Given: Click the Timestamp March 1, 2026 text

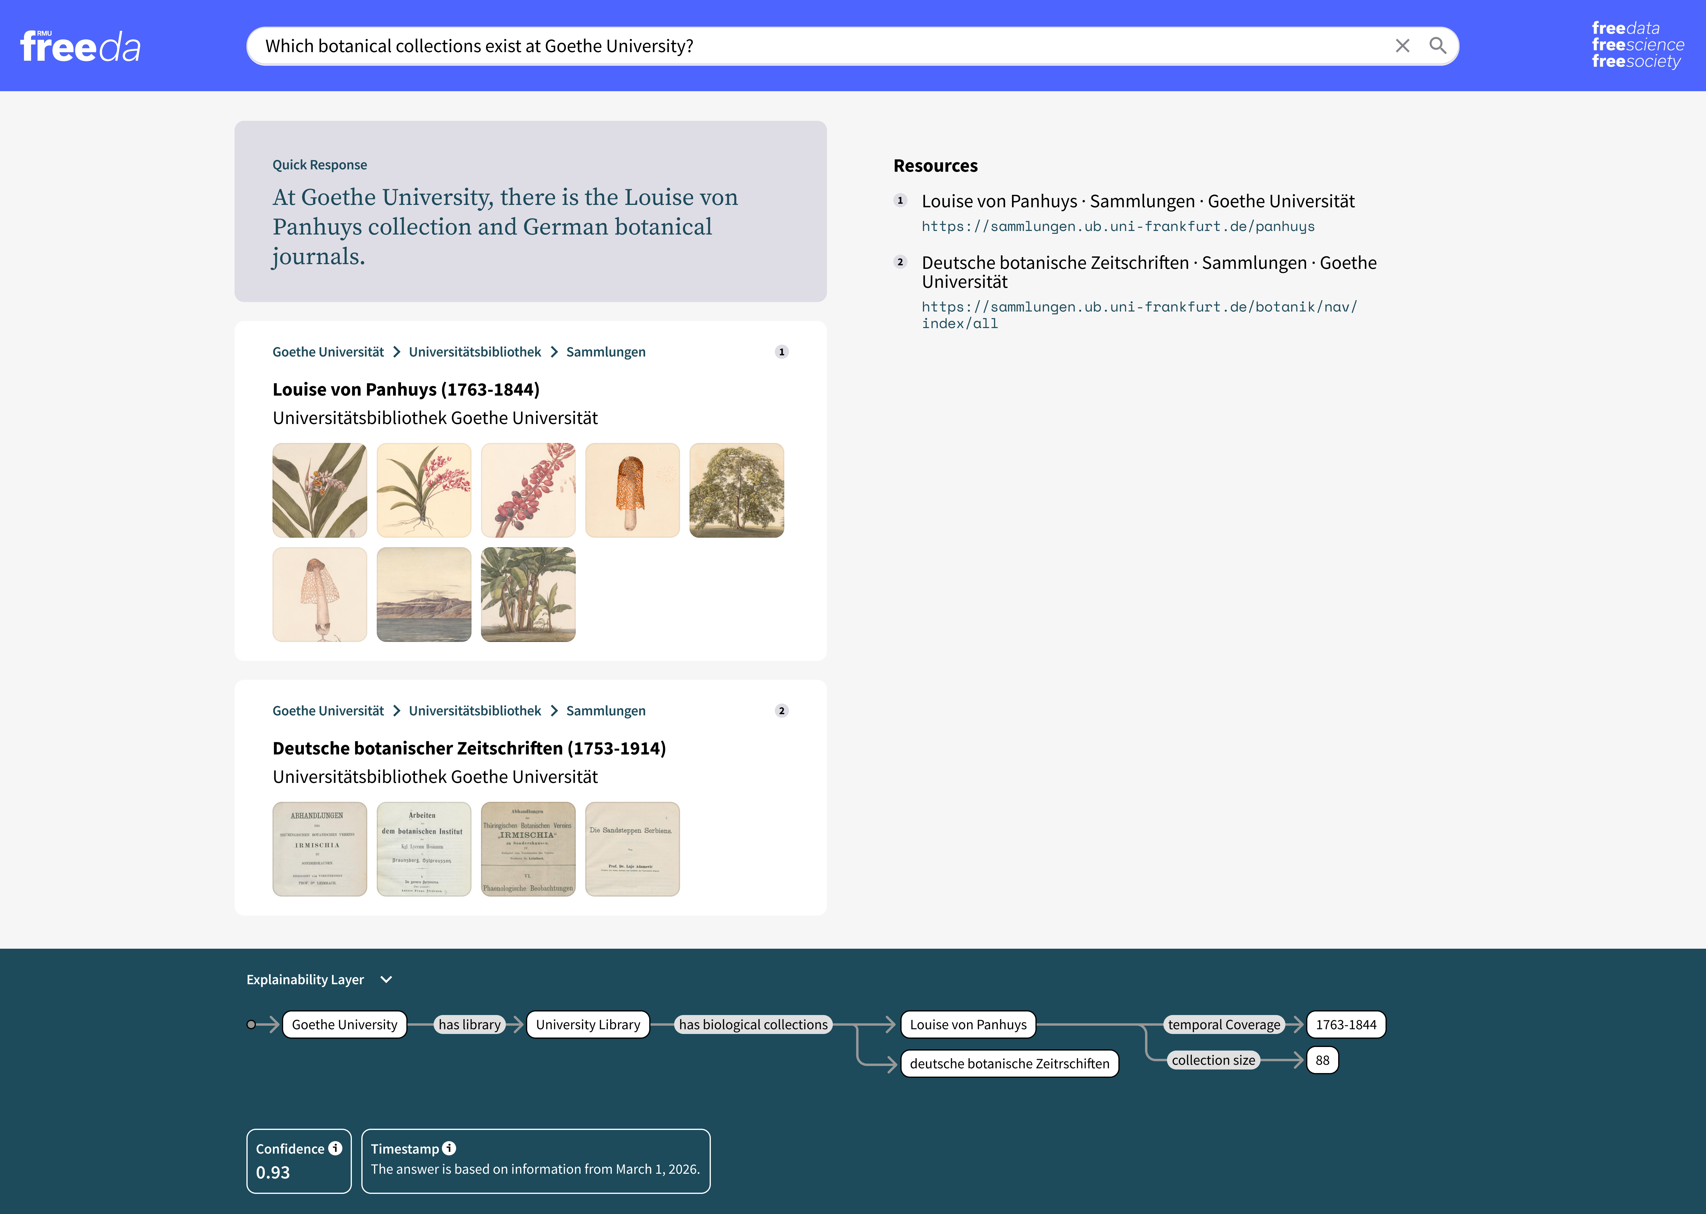Looking at the screenshot, I should click(535, 1169).
